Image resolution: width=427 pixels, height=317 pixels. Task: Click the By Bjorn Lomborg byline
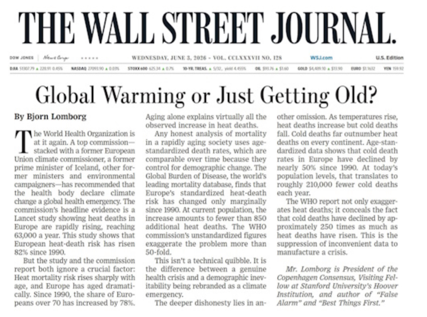point(50,117)
